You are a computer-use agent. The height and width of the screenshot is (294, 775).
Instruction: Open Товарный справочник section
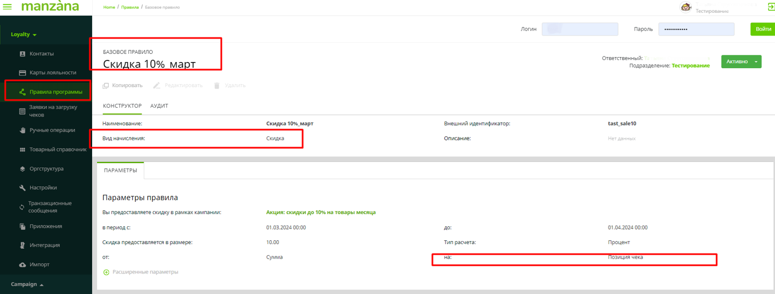pos(58,150)
